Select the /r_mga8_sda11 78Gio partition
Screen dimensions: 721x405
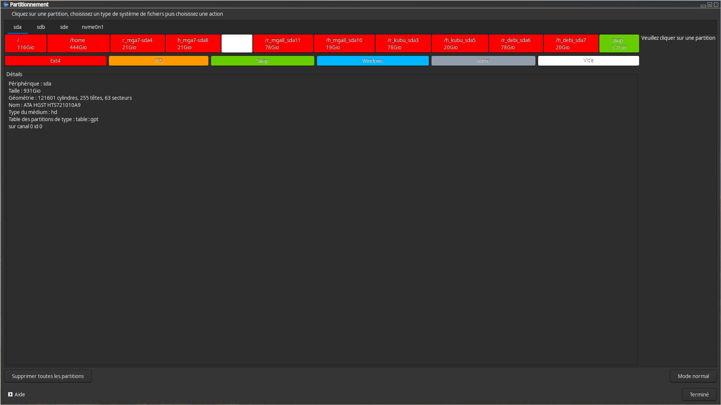coord(283,43)
